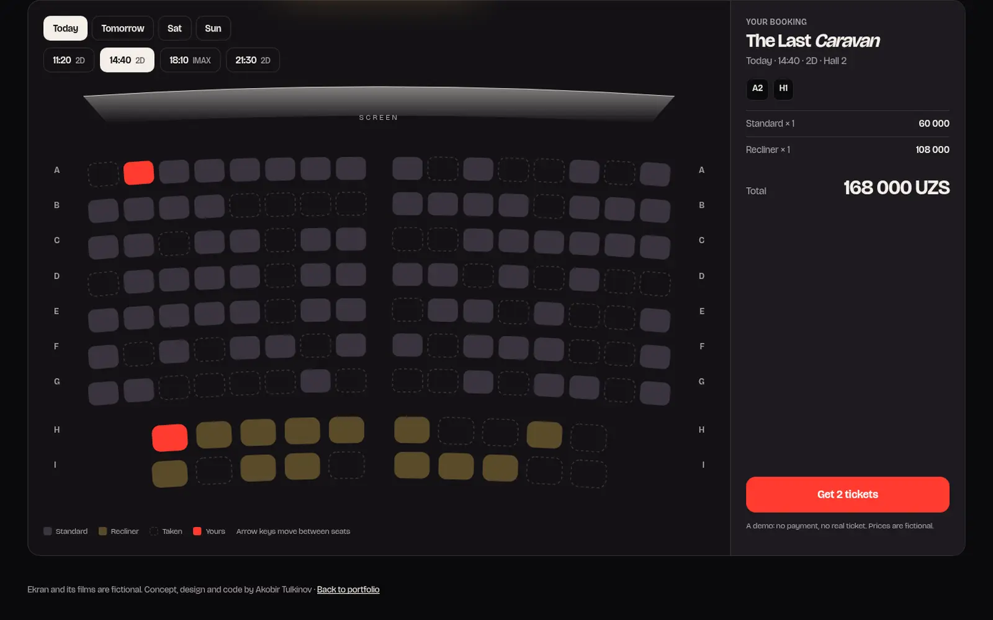The height and width of the screenshot is (620, 993).
Task: Select the last seat B16 in row B
Action: [x=655, y=211]
